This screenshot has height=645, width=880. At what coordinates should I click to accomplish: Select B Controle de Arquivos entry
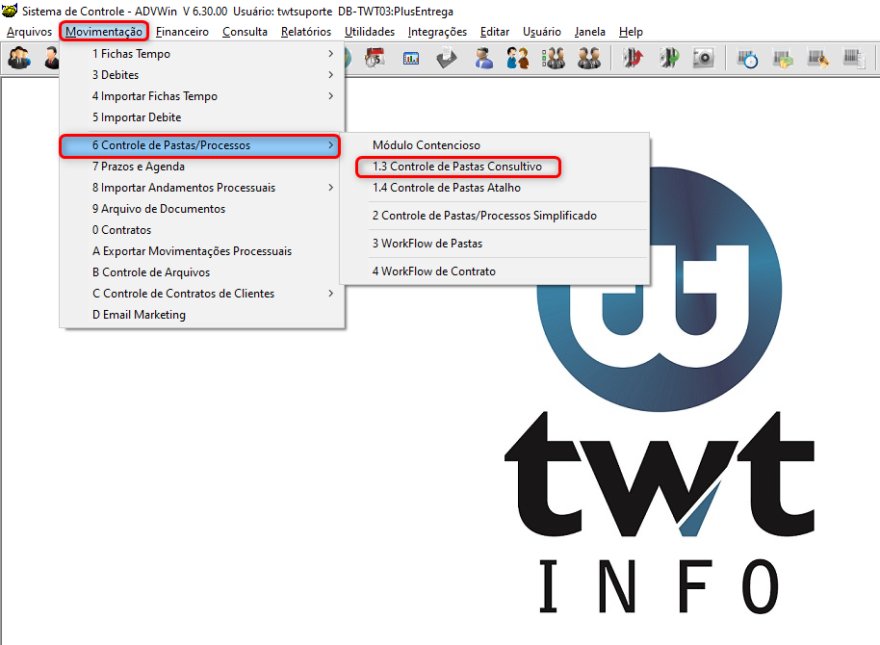(x=202, y=272)
